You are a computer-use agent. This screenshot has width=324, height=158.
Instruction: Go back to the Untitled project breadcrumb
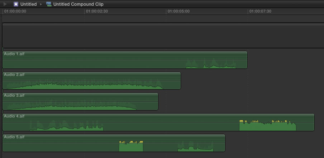[x=28, y=4]
